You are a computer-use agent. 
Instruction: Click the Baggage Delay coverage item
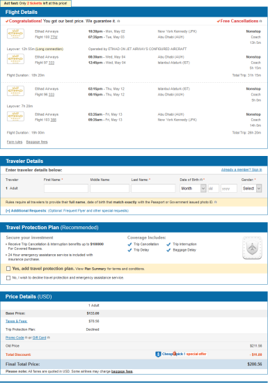[182, 250]
